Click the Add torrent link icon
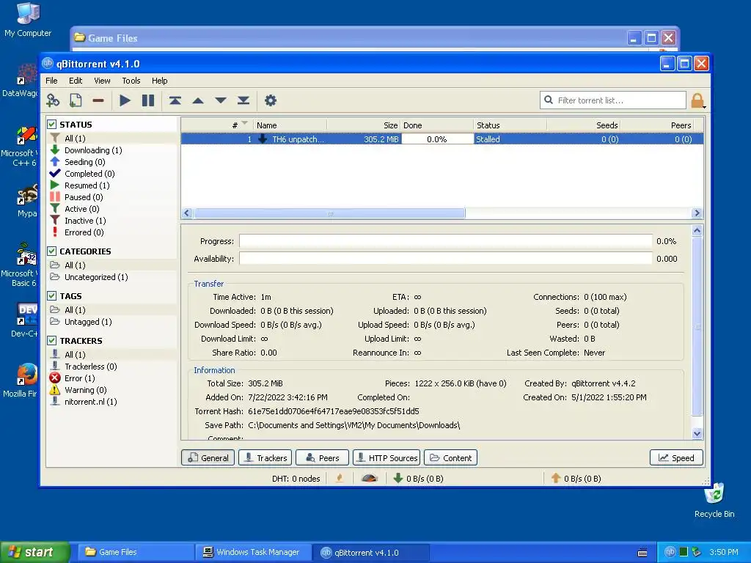The width and height of the screenshot is (751, 563). coord(53,100)
